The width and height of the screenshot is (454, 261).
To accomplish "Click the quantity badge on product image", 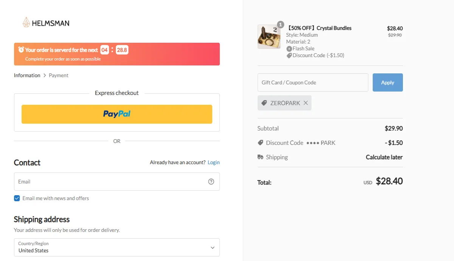I will pyautogui.click(x=280, y=24).
